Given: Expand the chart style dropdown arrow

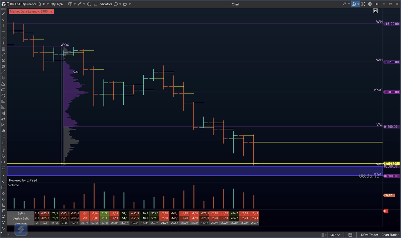Looking at the screenshot, I should pos(75,4).
